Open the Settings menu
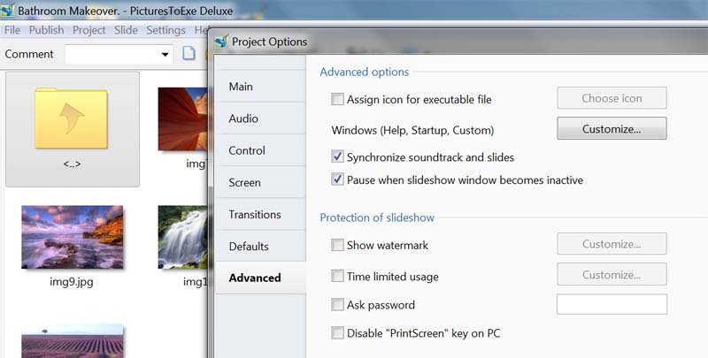708x358 pixels. [165, 30]
